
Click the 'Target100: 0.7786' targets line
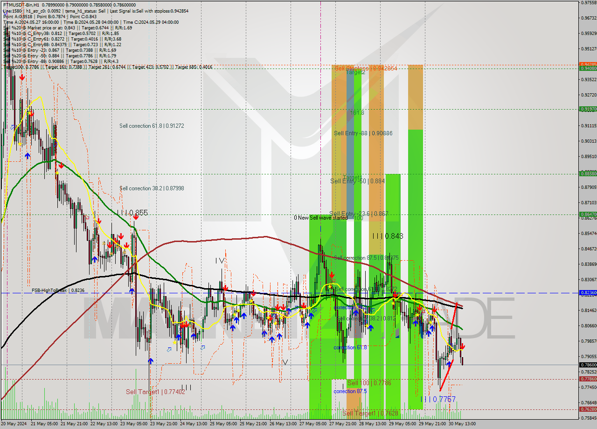(x=108, y=67)
